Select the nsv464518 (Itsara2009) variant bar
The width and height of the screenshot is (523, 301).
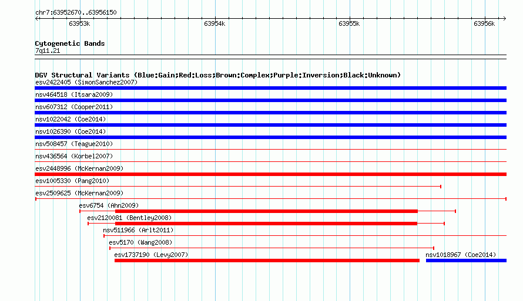coord(270,100)
